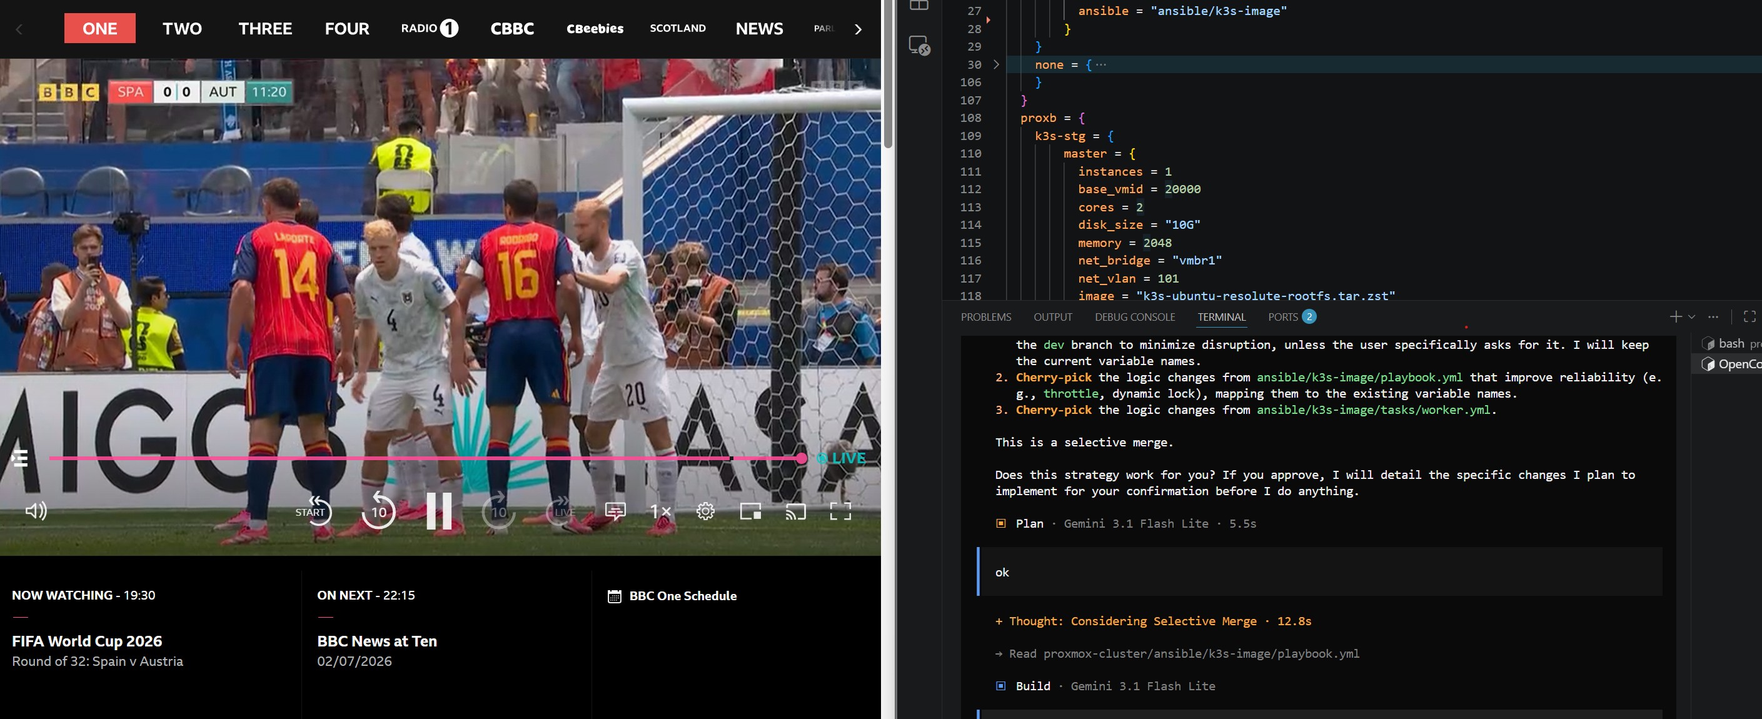
Task: Show previous channels with left chevron
Action: click(19, 29)
